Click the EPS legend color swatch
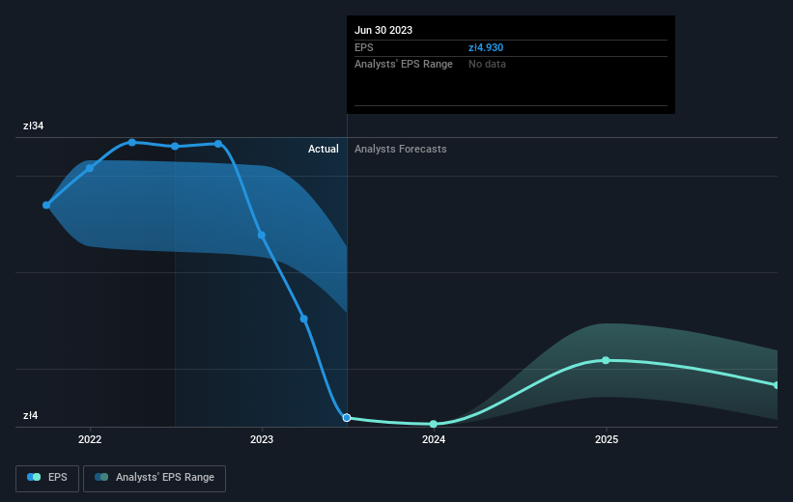The image size is (793, 502). 34,477
